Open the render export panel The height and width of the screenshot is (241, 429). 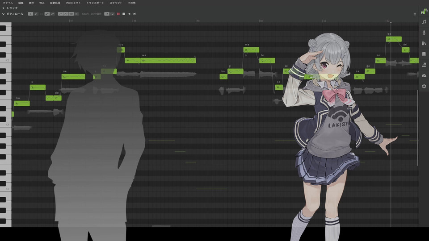424,65
